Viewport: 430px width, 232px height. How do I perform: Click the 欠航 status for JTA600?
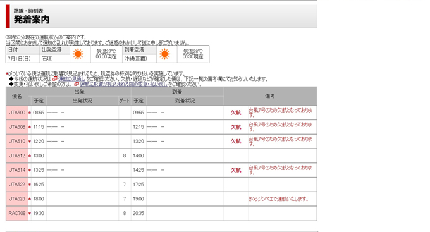point(236,113)
